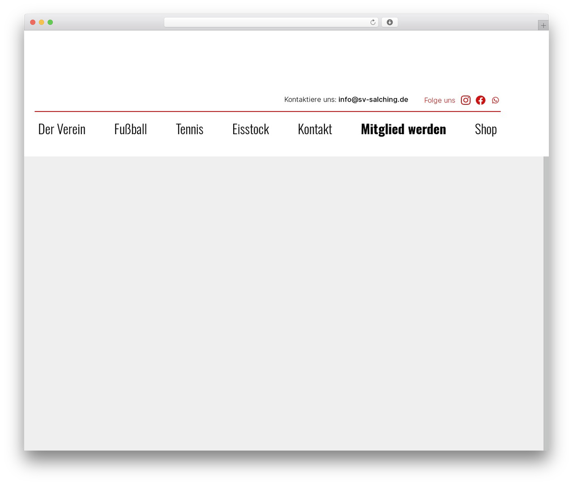Open the WhatsApp contact icon

pyautogui.click(x=495, y=100)
